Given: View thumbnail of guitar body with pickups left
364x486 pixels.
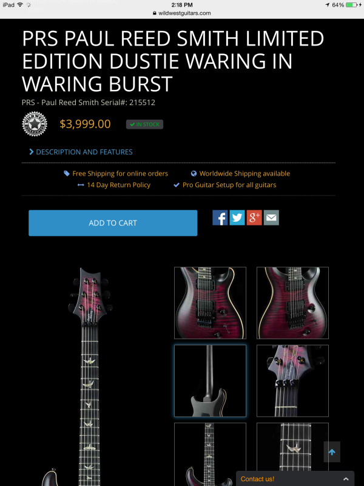Looking at the screenshot, I should (210, 303).
